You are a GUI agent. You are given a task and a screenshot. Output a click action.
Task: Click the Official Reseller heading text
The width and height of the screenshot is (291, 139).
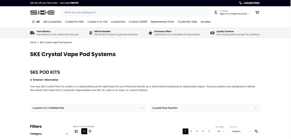pyautogui.click(x=102, y=31)
